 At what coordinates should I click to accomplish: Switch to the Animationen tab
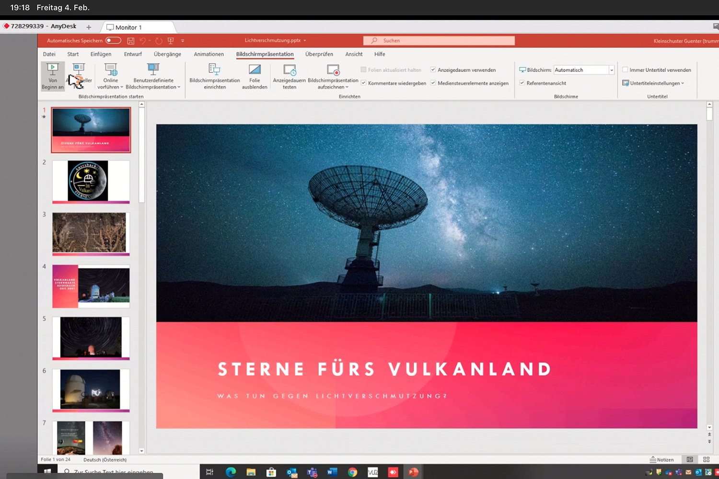point(209,54)
